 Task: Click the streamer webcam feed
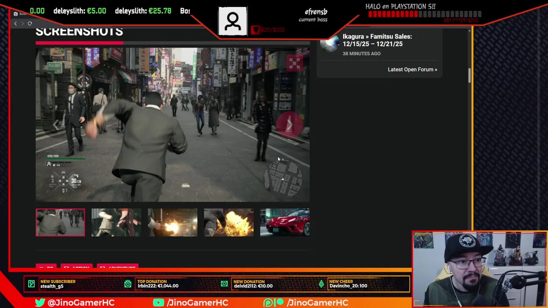tap(480, 269)
